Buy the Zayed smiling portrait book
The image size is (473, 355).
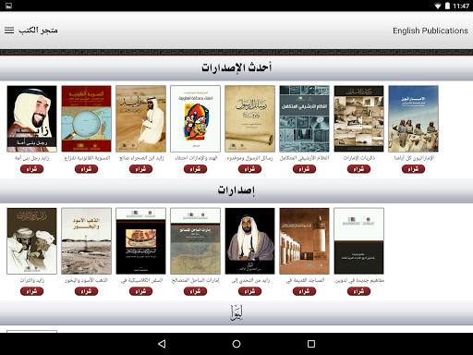pos(31,169)
